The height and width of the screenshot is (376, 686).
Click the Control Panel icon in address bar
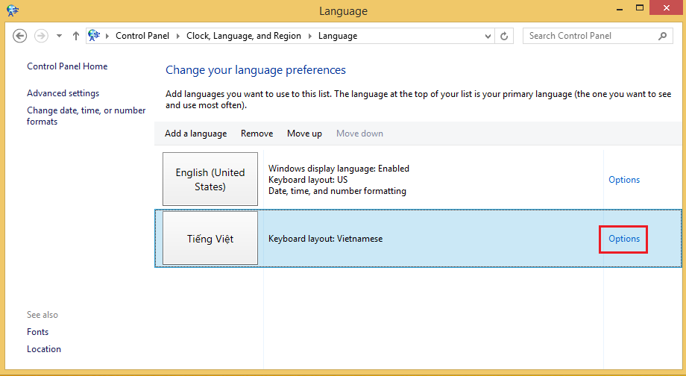point(95,36)
